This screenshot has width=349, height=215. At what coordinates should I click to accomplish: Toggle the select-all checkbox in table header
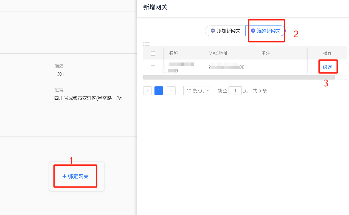click(x=153, y=53)
